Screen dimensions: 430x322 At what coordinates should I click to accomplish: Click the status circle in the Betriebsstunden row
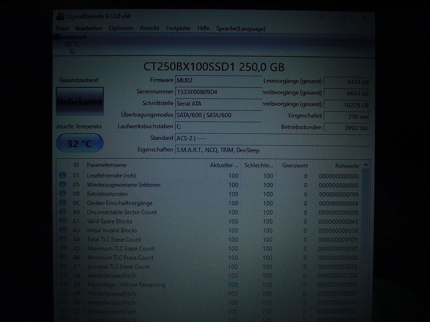coord(63,194)
